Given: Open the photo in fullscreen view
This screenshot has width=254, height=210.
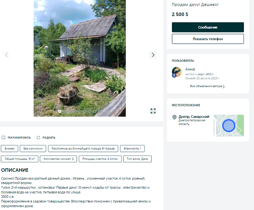Looking at the screenshot, I should coord(153,111).
